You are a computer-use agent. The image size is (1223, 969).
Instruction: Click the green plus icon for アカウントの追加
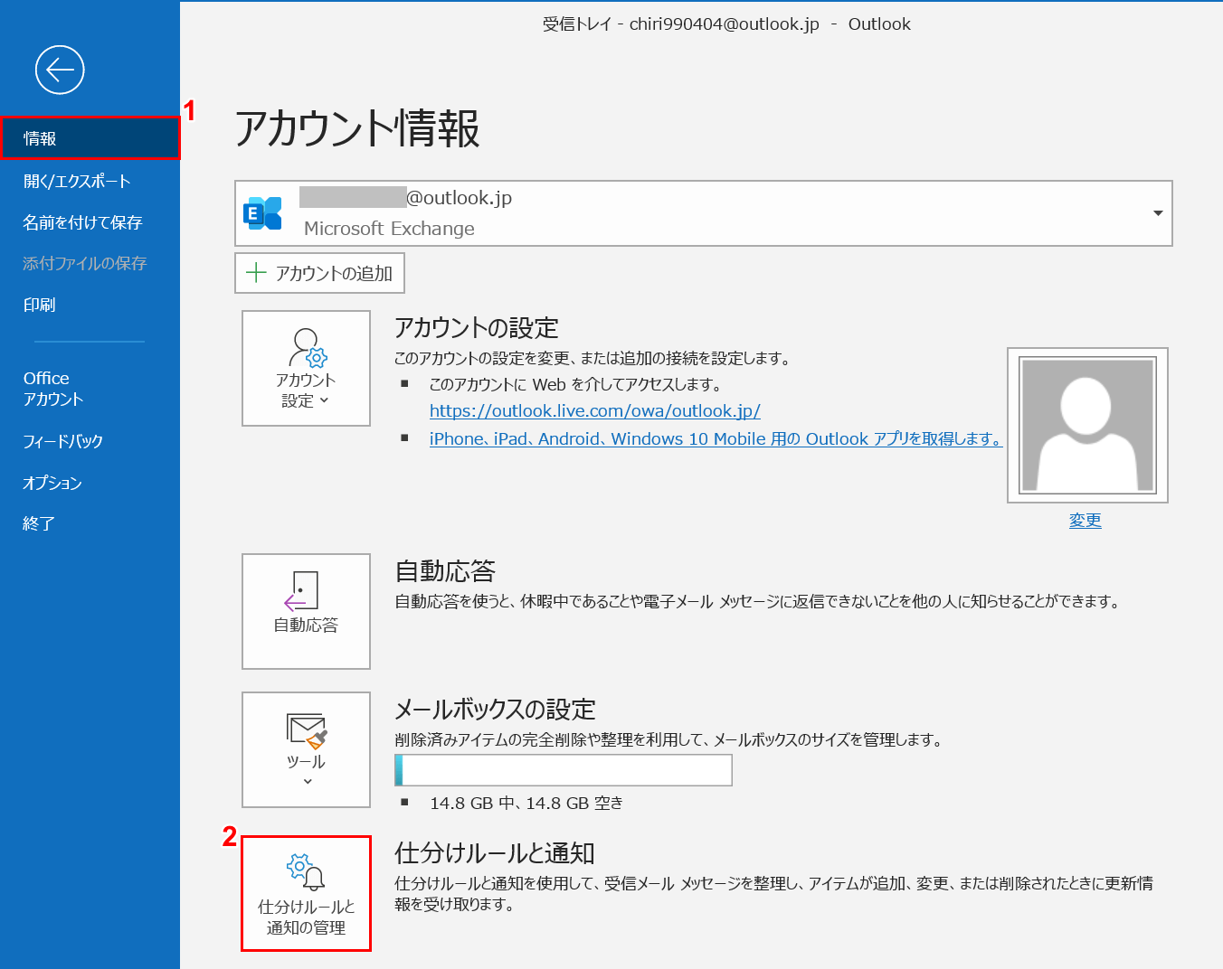(x=257, y=273)
